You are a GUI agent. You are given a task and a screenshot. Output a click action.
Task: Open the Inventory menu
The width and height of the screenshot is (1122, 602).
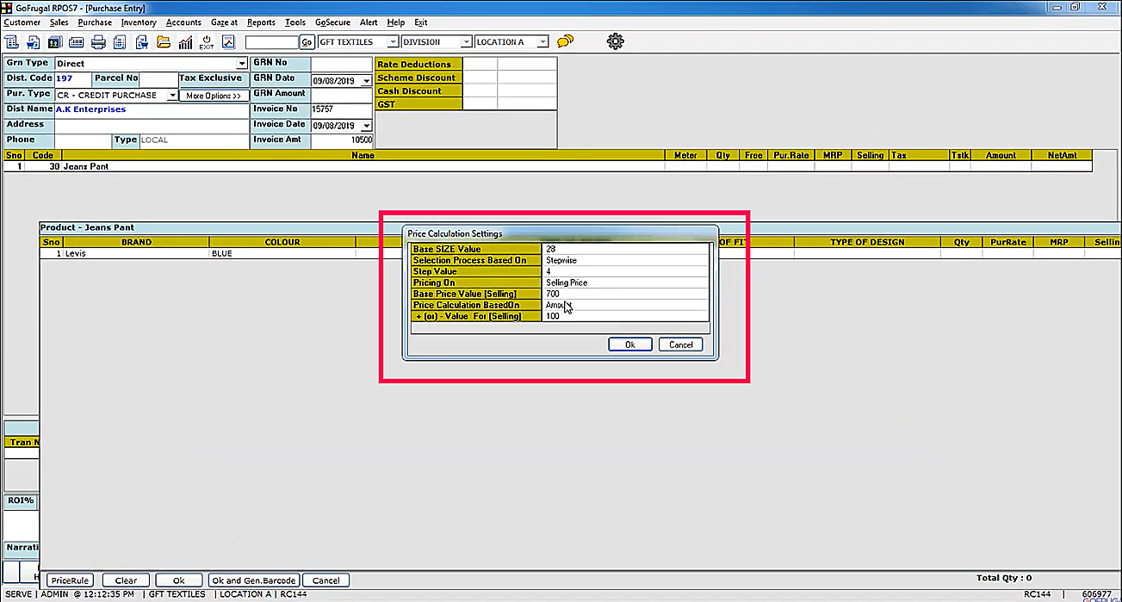[x=139, y=22]
